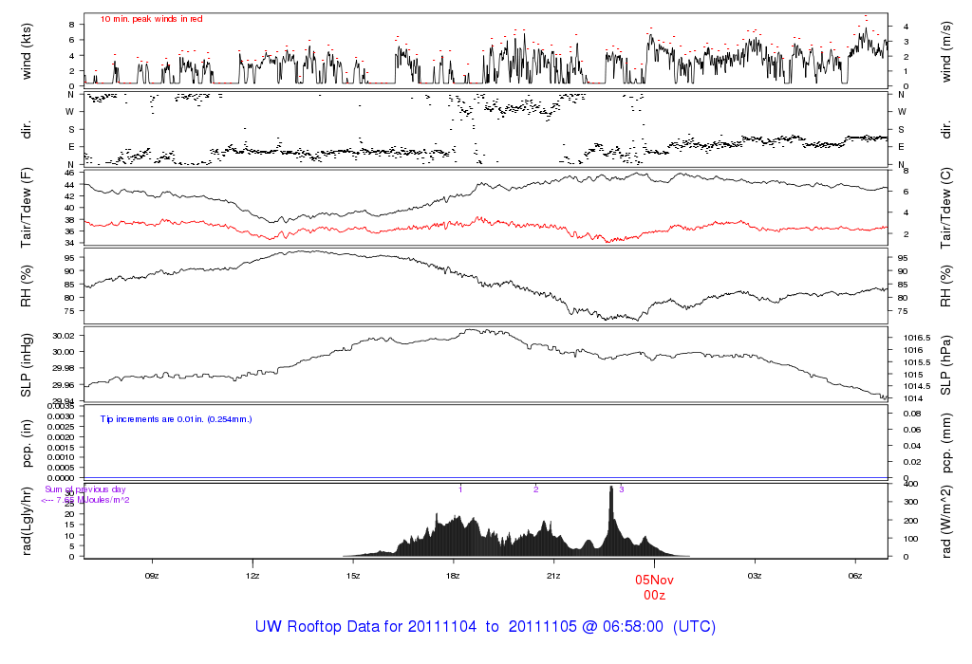Image resolution: width=972 pixels, height=664 pixels.
Task: Click the '03z' time axis tick label
Action: tap(755, 575)
